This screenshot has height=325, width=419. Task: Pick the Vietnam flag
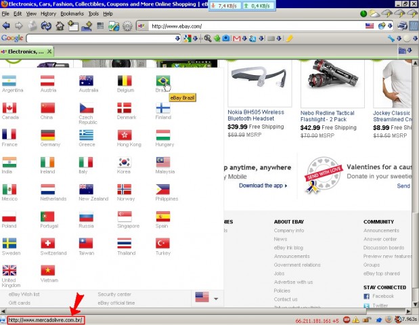tap(47, 270)
